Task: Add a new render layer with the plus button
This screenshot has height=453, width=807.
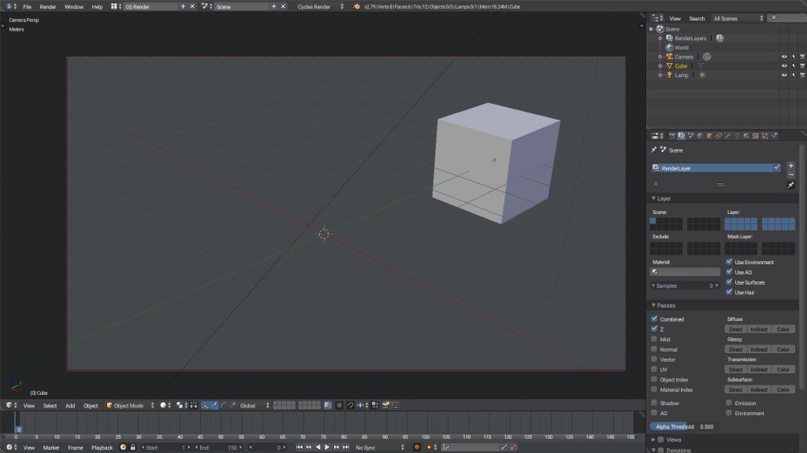Action: pos(790,166)
